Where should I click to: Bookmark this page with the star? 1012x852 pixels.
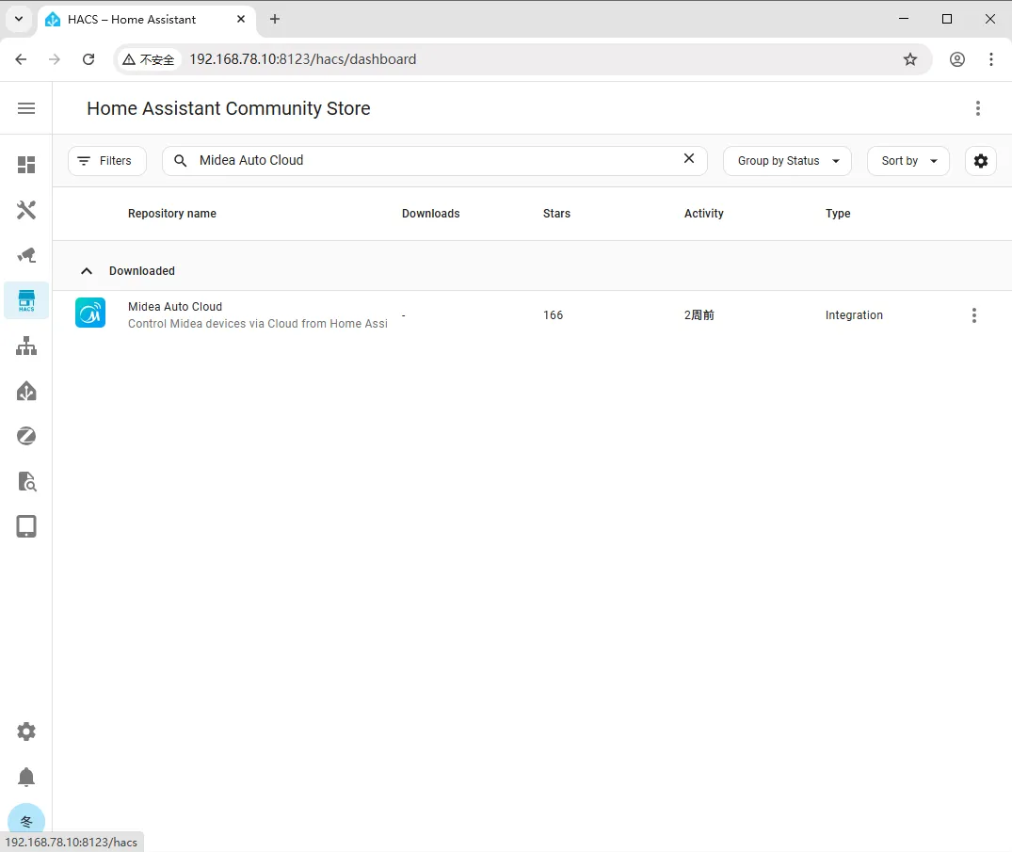coord(910,59)
